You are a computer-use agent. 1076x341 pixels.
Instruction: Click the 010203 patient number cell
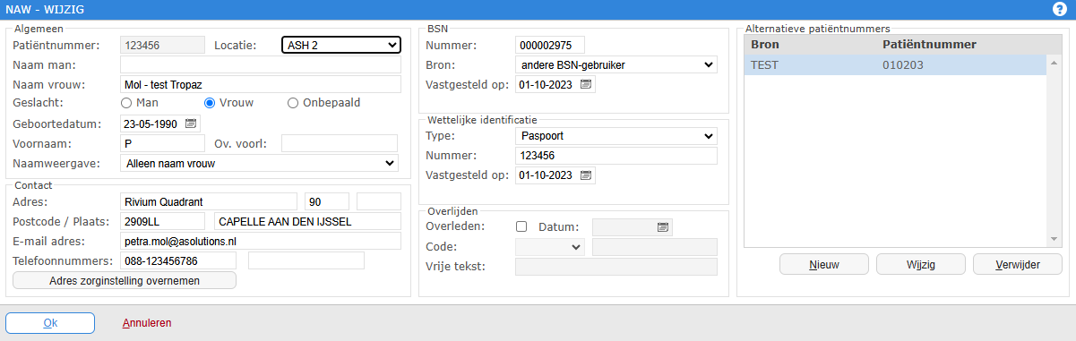[x=903, y=65]
